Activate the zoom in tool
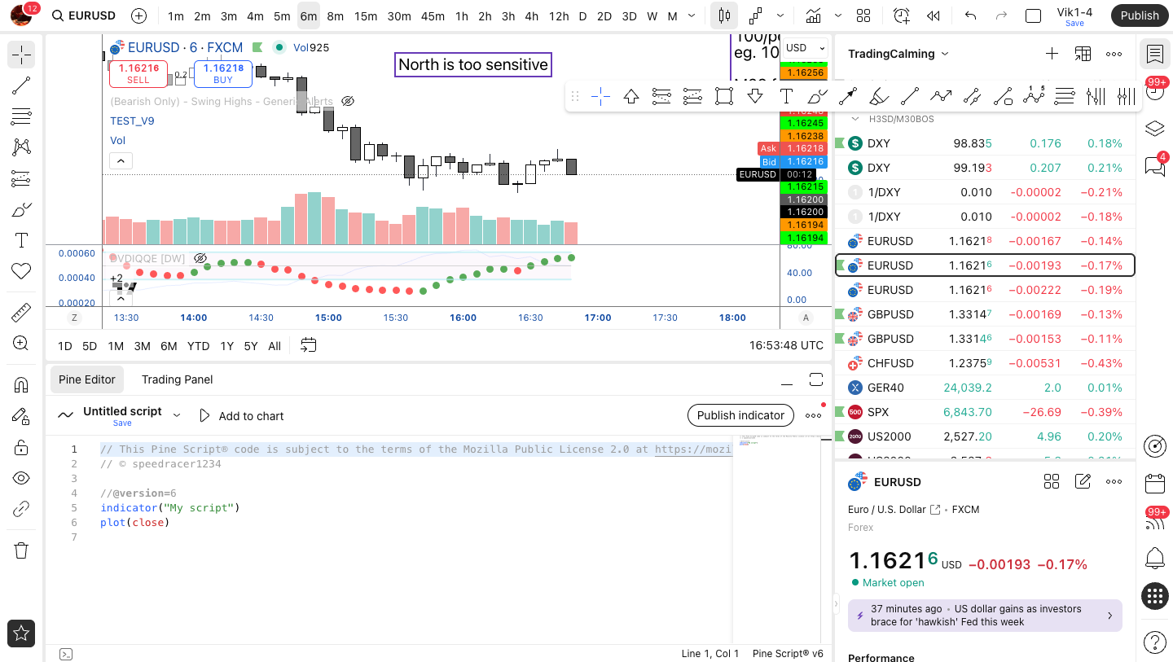Image resolution: width=1173 pixels, height=662 pixels. (22, 343)
